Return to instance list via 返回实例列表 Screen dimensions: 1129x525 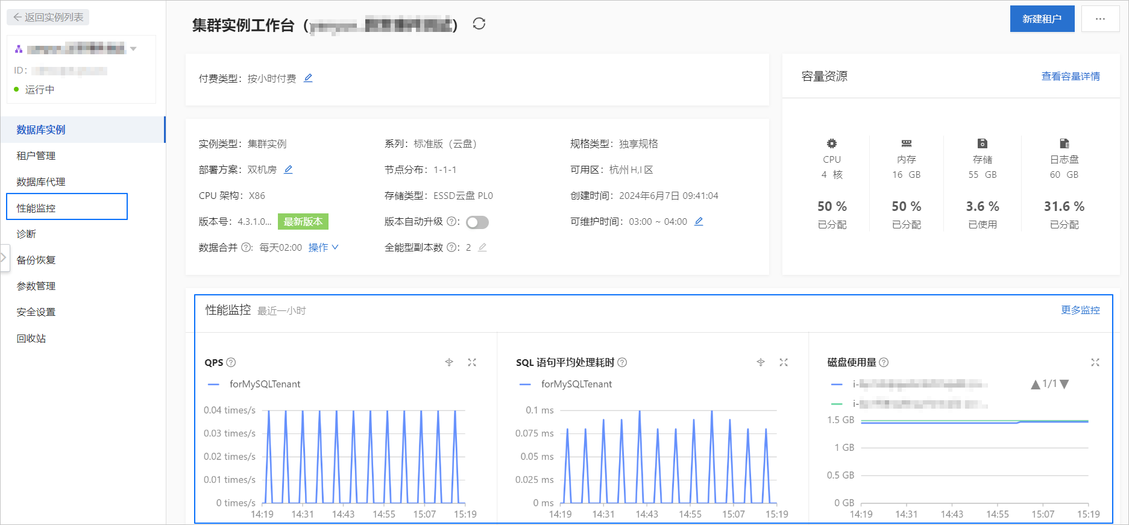pyautogui.click(x=48, y=17)
